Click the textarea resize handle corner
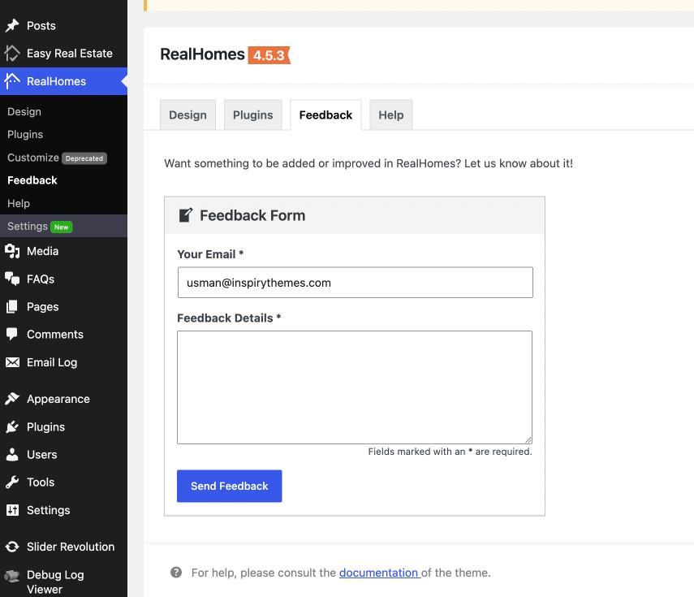The height and width of the screenshot is (597, 694). click(528, 439)
